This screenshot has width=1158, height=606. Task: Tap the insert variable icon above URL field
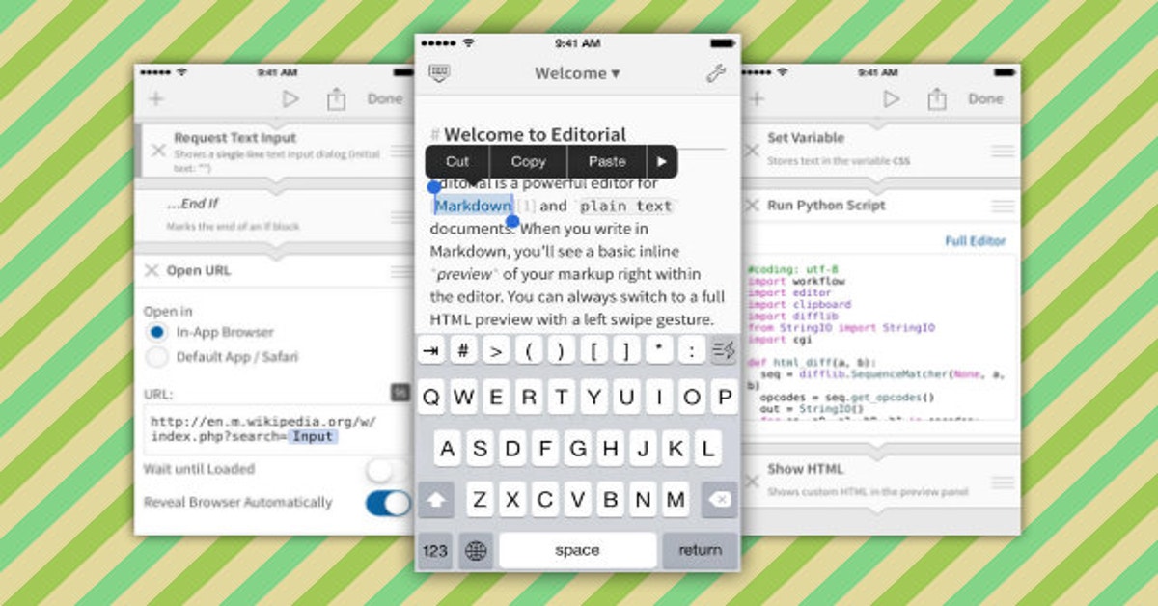click(x=400, y=392)
